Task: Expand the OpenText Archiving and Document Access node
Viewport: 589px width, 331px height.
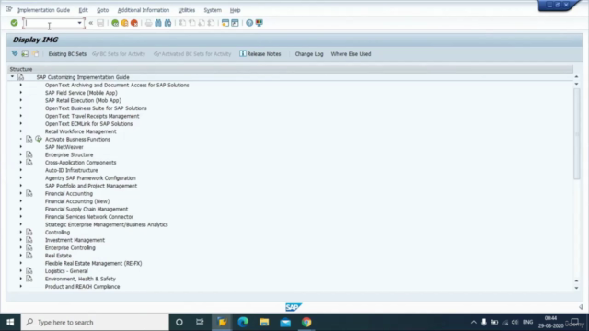Action: pos(20,85)
